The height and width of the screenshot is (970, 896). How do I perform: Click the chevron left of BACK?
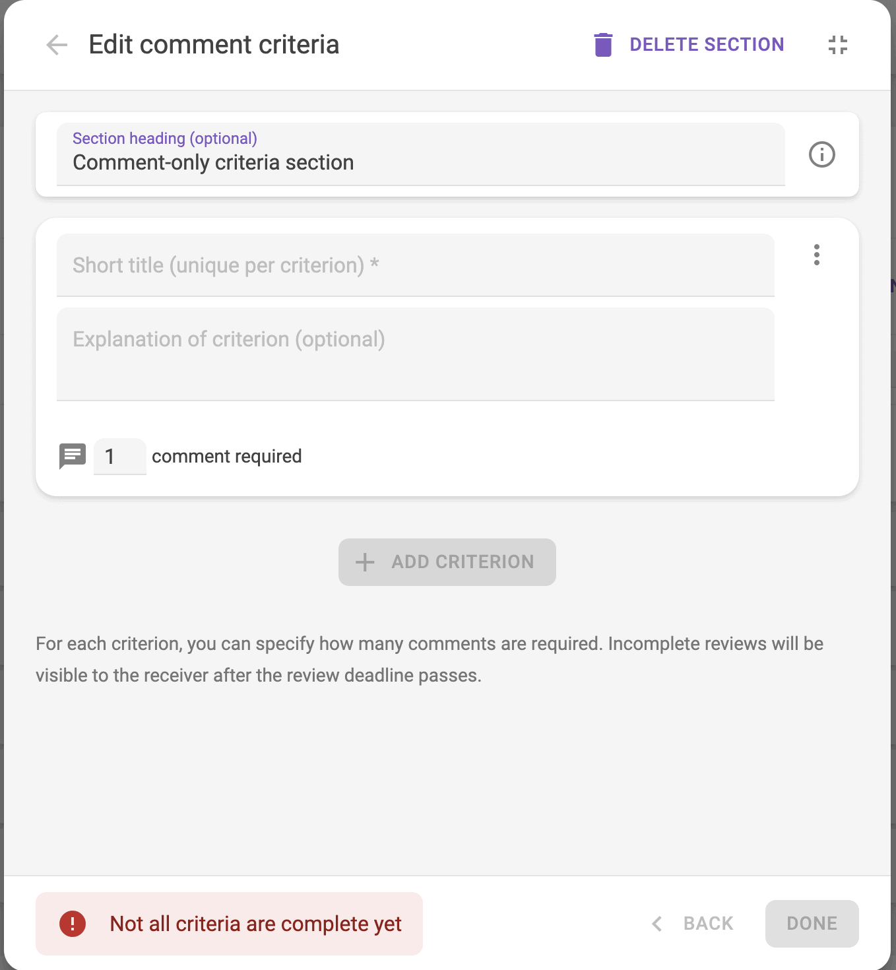coord(657,924)
